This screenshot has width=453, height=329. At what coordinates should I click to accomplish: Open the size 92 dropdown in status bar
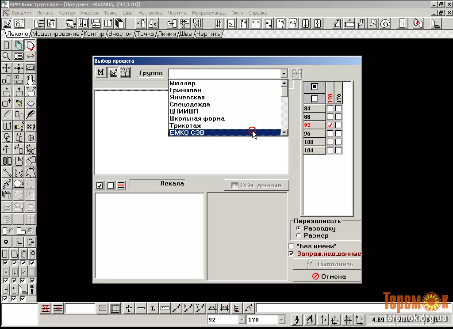242,320
